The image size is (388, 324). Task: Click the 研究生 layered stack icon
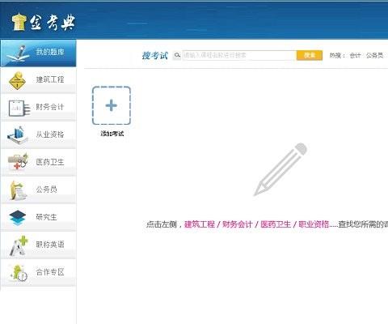point(17,218)
